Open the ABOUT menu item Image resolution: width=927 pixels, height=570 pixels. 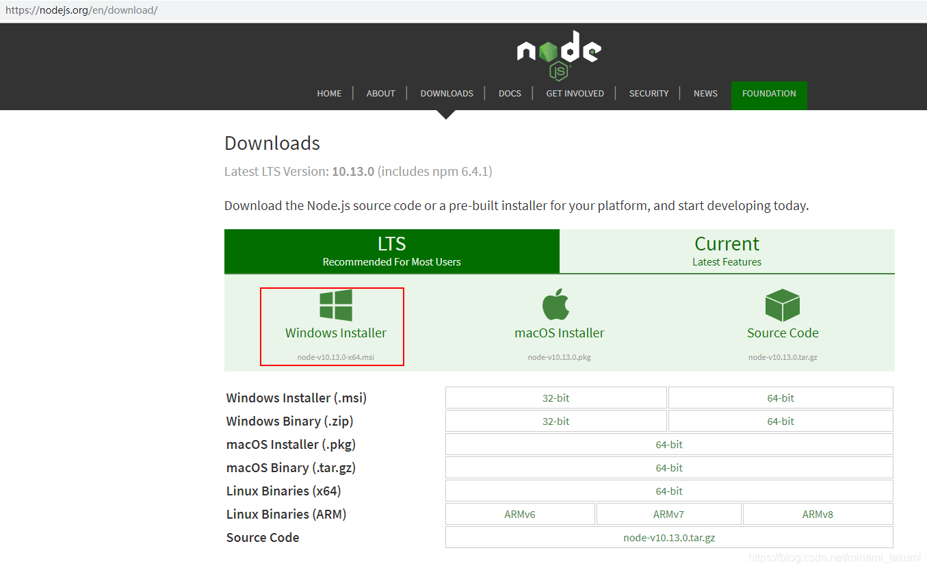coord(381,94)
